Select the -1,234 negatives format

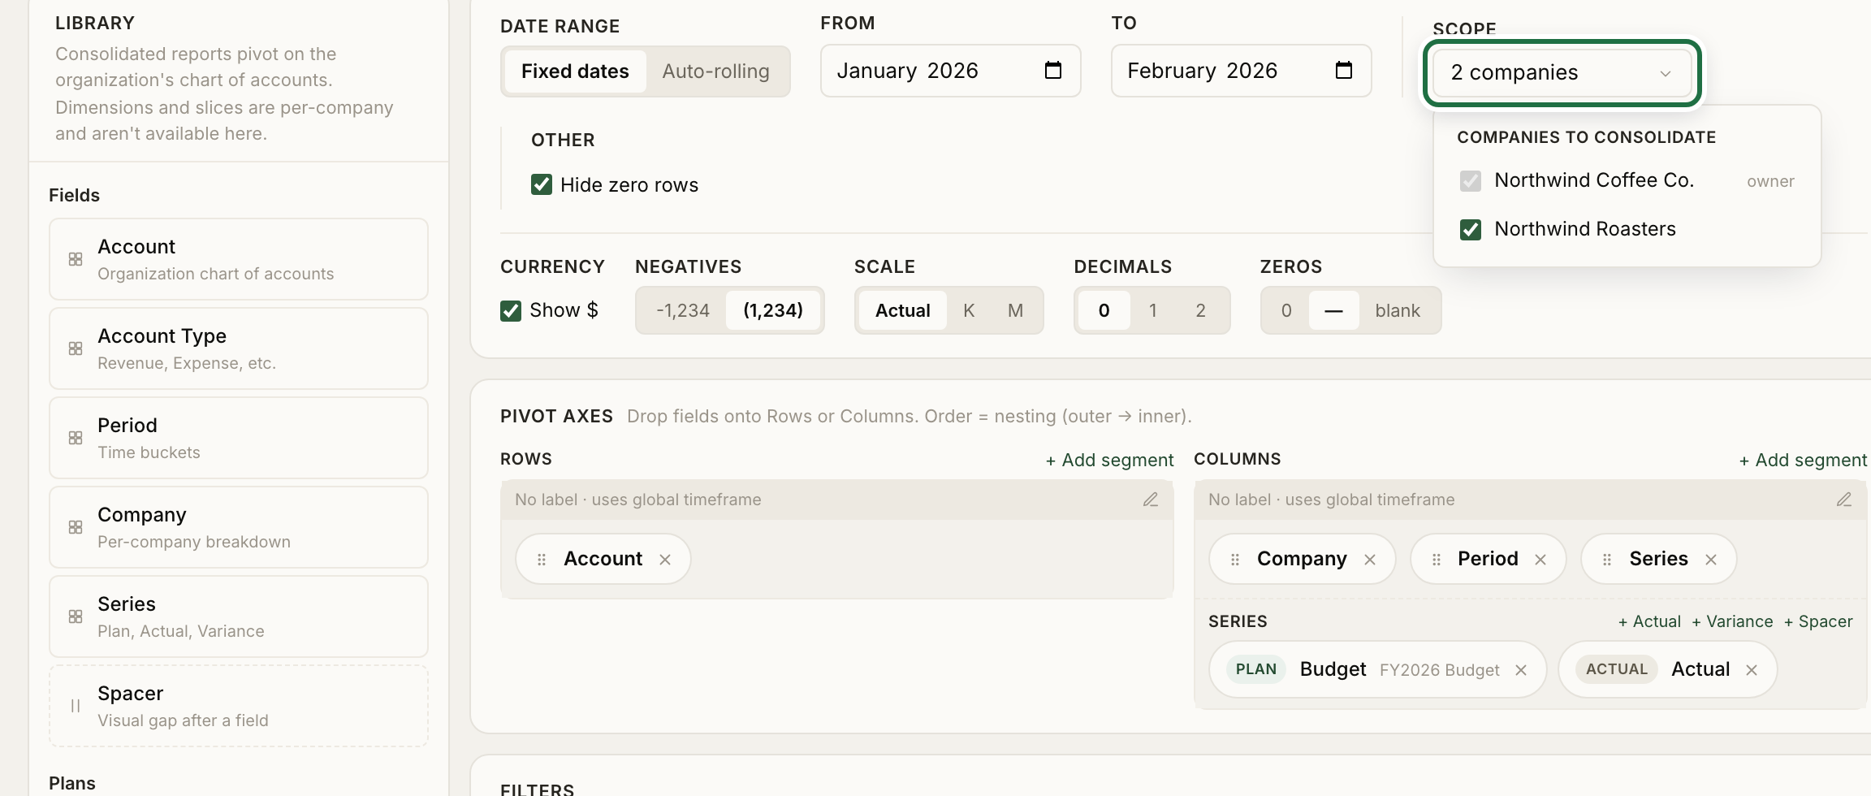683,310
